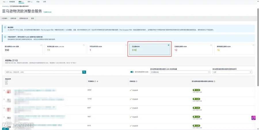Click green check icon in the 8407 row
Screen dimensions: 259x130
[x=131, y=108]
